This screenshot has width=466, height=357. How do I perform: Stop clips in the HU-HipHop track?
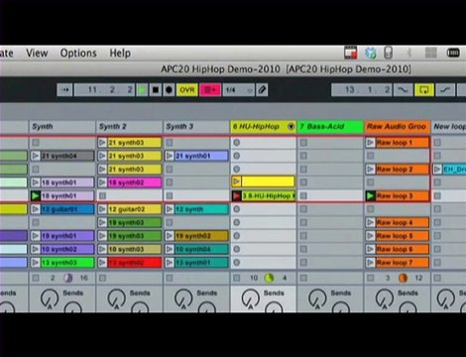click(x=236, y=278)
